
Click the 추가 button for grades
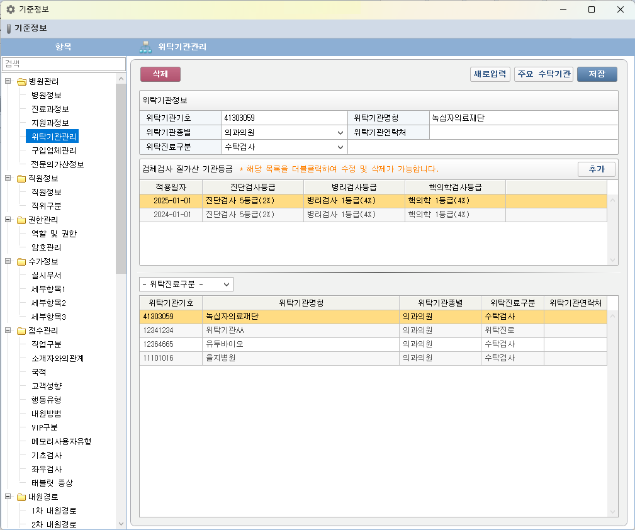(596, 169)
